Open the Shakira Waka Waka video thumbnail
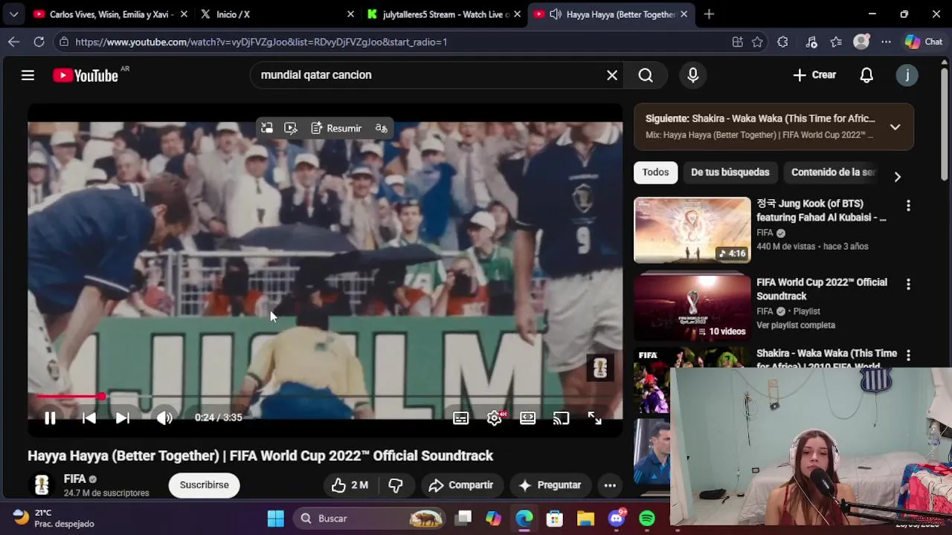 tap(652, 380)
